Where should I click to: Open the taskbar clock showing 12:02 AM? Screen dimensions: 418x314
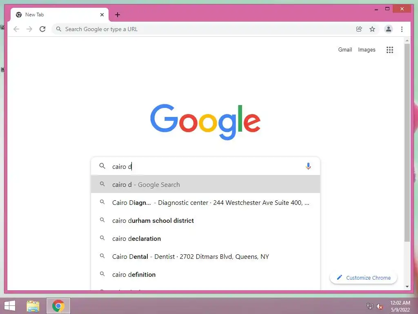pos(400,306)
